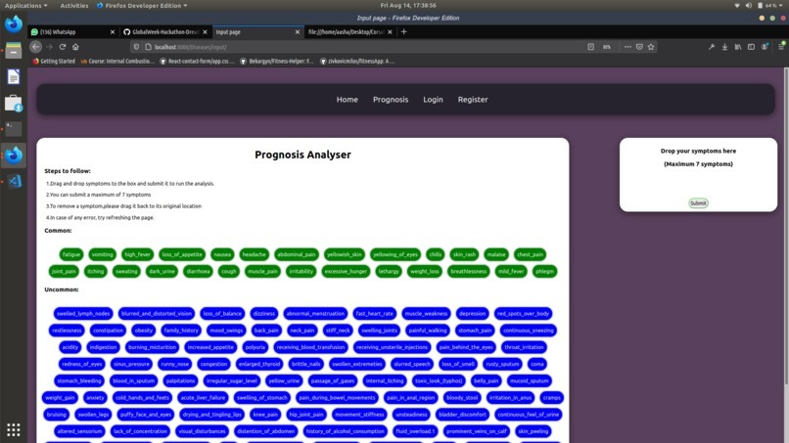Viewport: 789px width, 443px height.
Task: Go back with the browser back arrow
Action: (x=35, y=47)
